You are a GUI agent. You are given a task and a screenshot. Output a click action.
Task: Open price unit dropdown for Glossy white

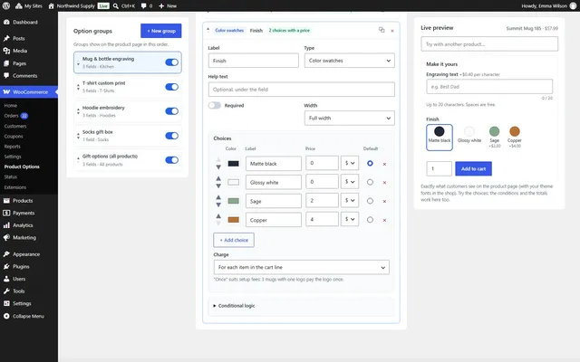350,182
